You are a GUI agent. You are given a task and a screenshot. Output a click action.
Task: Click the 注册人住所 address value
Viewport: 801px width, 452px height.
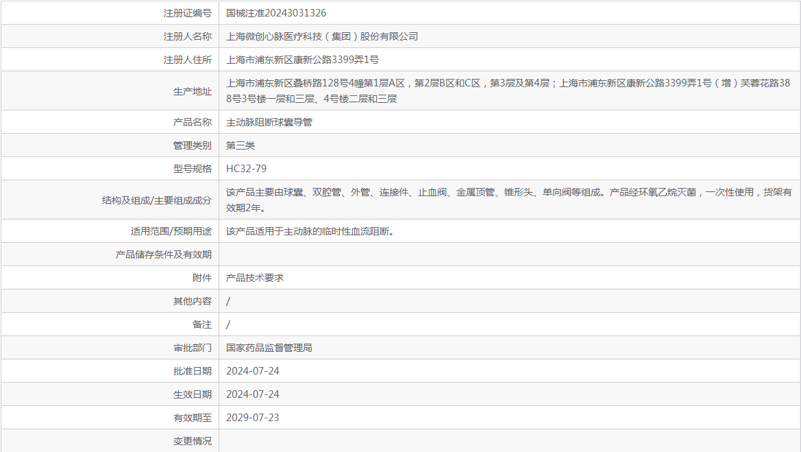(302, 60)
